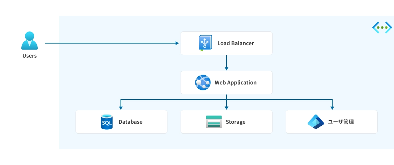Viewport: 394px width, 165px height.
Task: Select the ユーザ管理 pyramid icon
Action: pyautogui.click(x=316, y=122)
